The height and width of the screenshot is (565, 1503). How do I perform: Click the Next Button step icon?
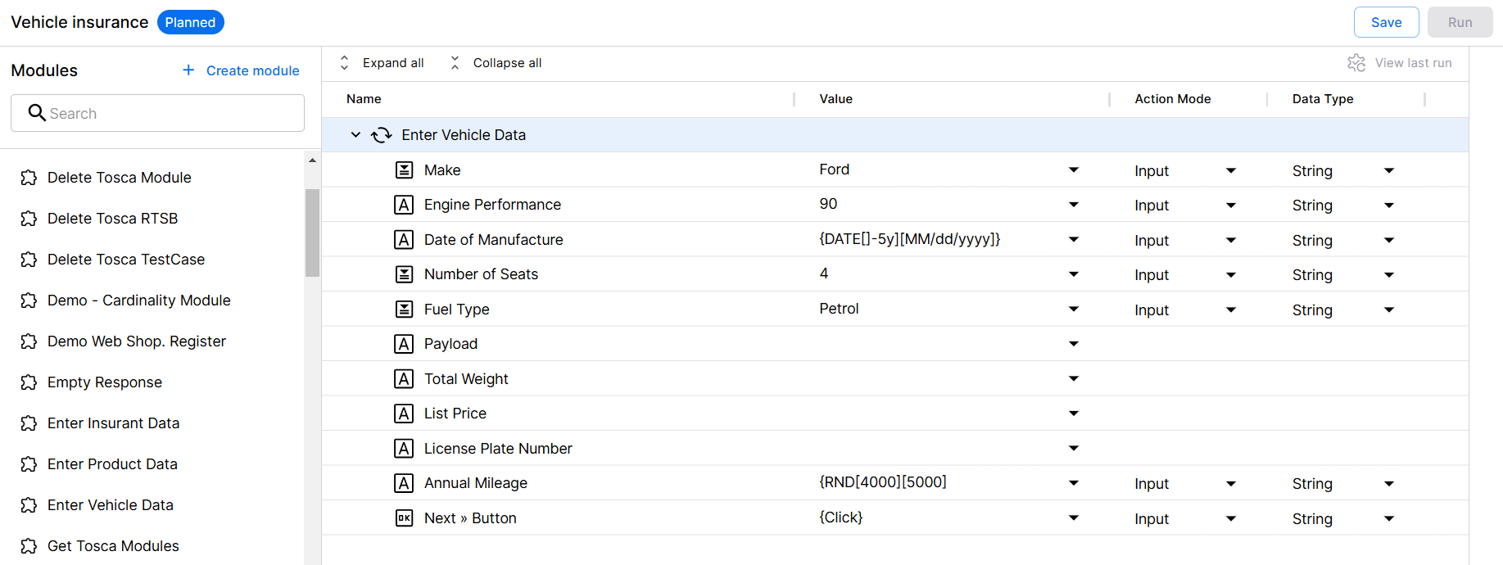[x=404, y=518]
